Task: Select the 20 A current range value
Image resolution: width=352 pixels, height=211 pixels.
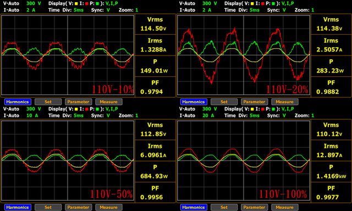Action: pyautogui.click(x=208, y=115)
